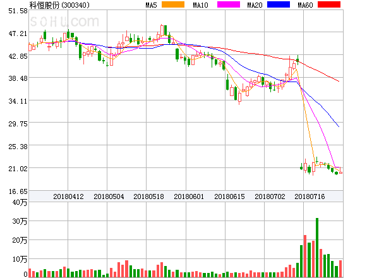Click the 47.21 price axis label
The width and height of the screenshot is (379, 278).
(18, 33)
